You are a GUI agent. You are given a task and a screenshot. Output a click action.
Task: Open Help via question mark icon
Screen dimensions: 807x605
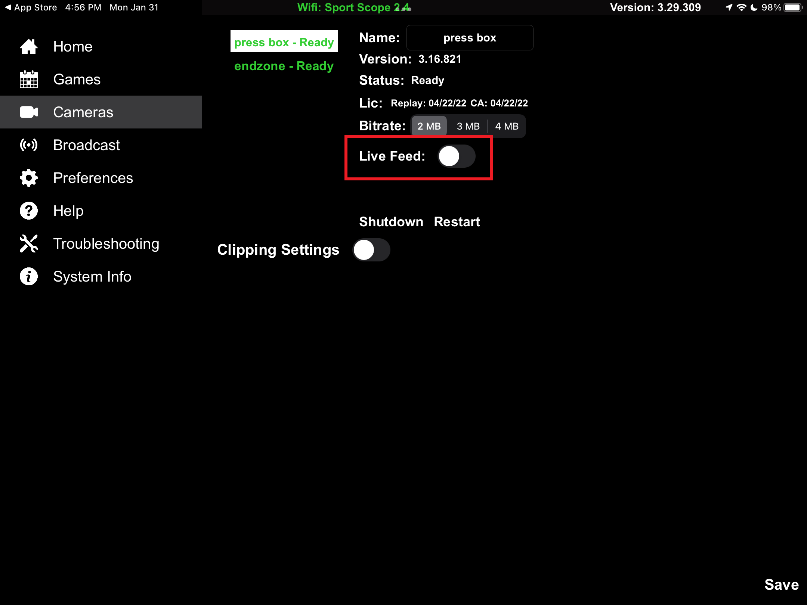coord(29,211)
